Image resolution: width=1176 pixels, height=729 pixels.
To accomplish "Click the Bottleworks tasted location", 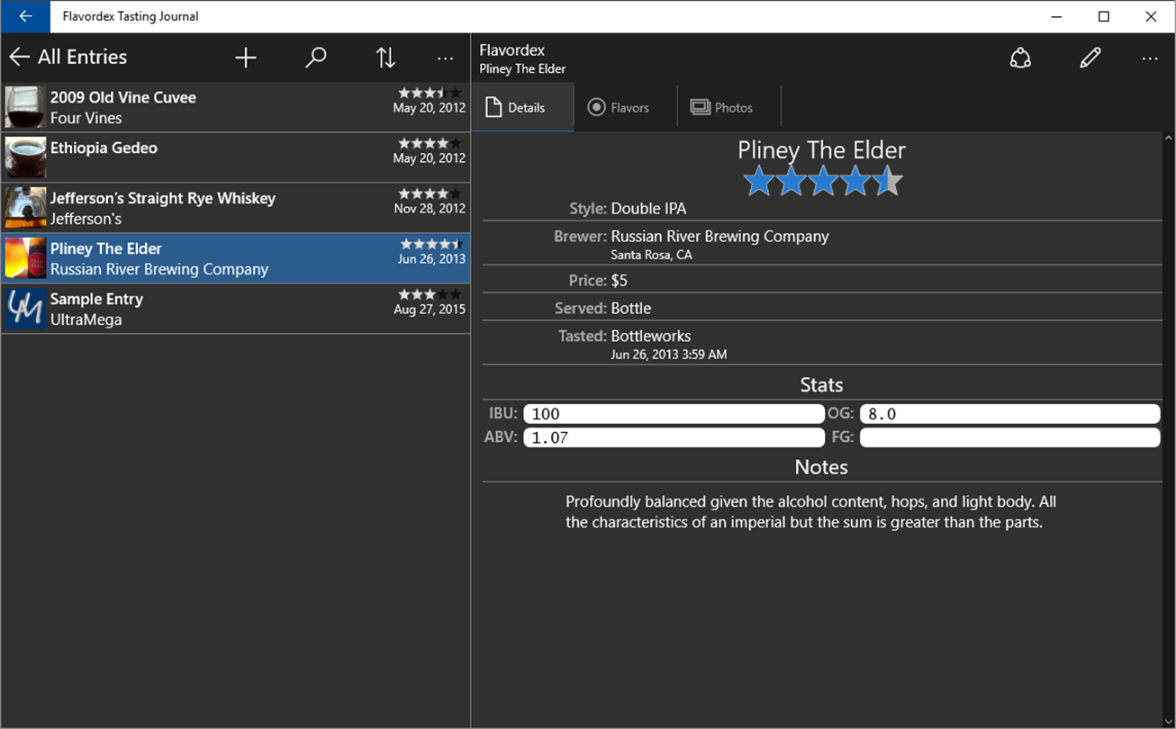I will [651, 336].
